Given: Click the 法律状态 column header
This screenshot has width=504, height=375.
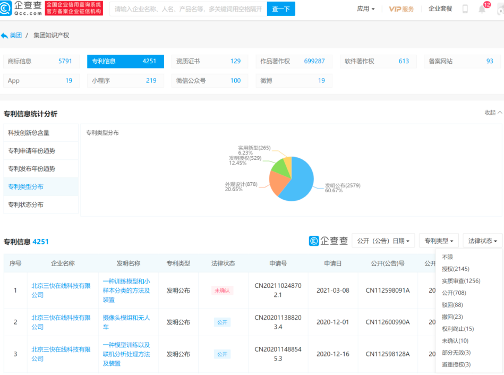Looking at the screenshot, I should [x=223, y=263].
